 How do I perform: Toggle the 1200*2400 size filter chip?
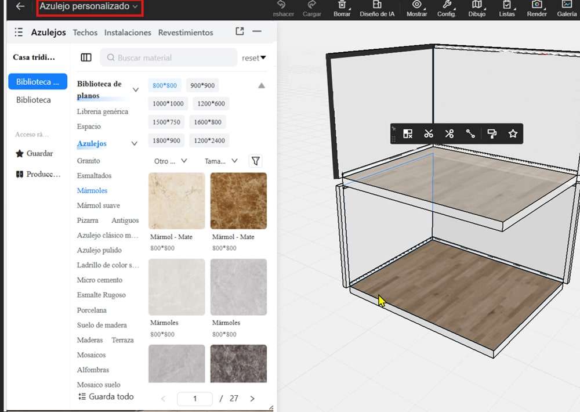209,140
